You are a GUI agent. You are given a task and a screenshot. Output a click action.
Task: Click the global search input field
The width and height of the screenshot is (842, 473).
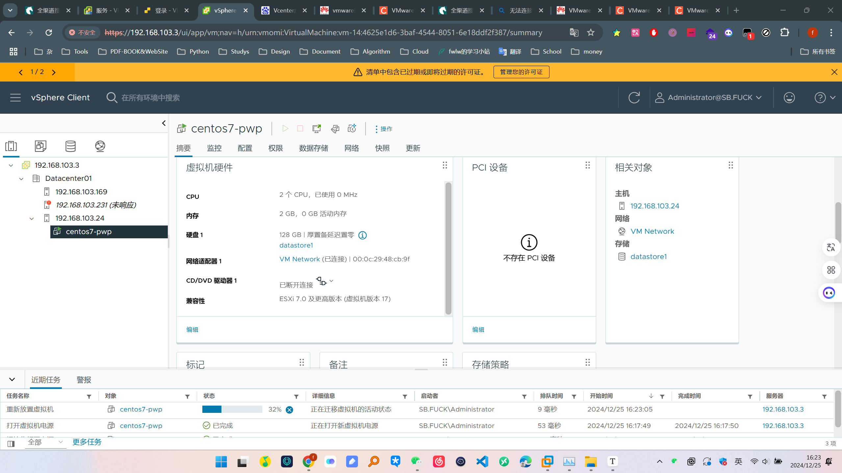pos(150,98)
